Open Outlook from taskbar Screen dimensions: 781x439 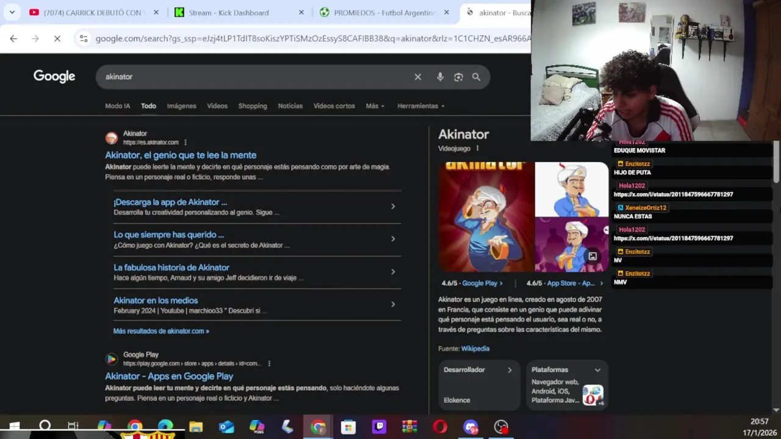[x=226, y=426]
